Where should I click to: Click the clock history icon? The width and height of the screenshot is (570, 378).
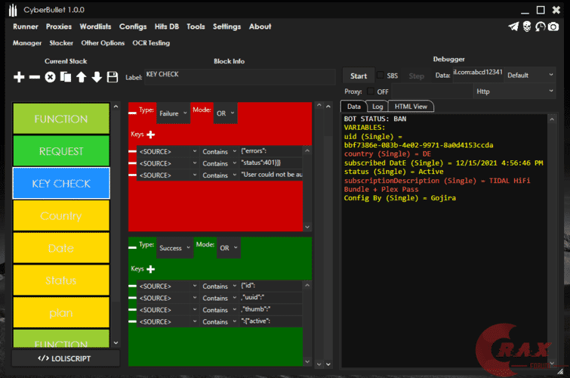[x=540, y=26]
